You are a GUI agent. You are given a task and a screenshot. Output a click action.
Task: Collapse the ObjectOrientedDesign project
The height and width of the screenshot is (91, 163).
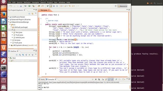coord(9,22)
